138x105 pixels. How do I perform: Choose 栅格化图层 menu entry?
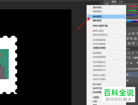tap(106, 31)
